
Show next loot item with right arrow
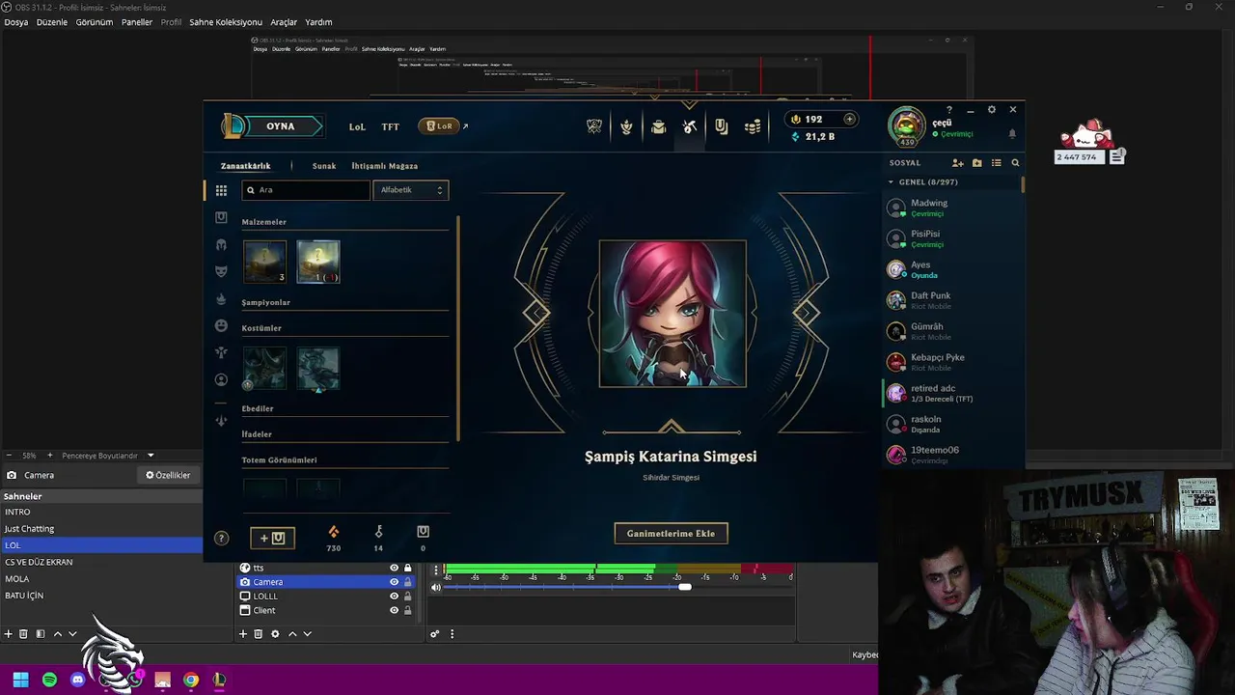tap(807, 313)
